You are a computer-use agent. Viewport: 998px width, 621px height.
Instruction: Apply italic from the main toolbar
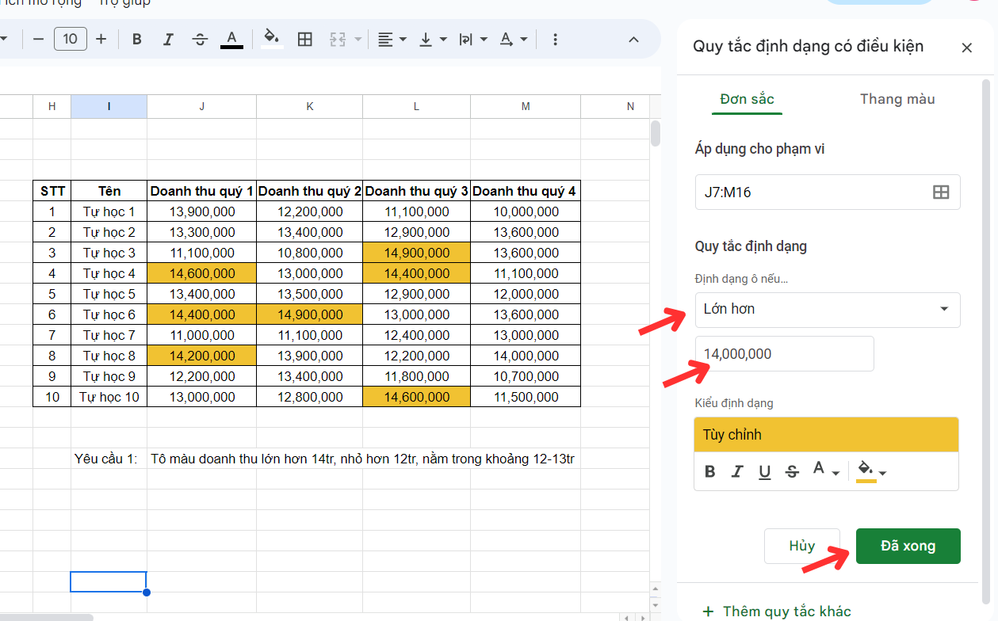(168, 40)
